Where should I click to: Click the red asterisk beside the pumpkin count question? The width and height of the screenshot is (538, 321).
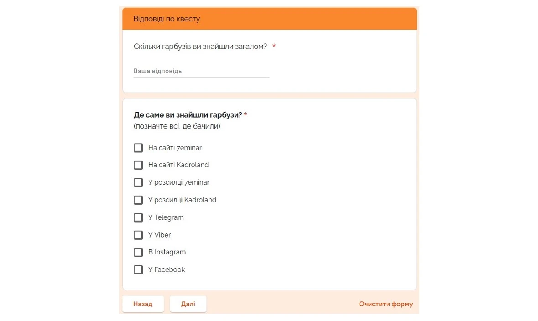click(x=274, y=47)
